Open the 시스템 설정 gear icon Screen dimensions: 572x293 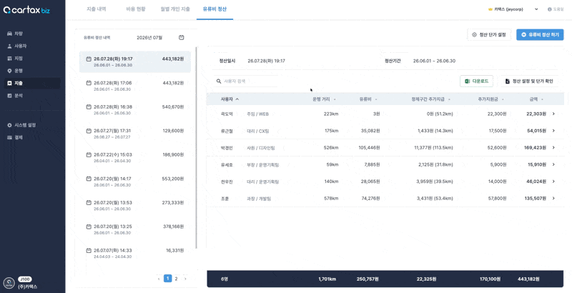coord(9,125)
